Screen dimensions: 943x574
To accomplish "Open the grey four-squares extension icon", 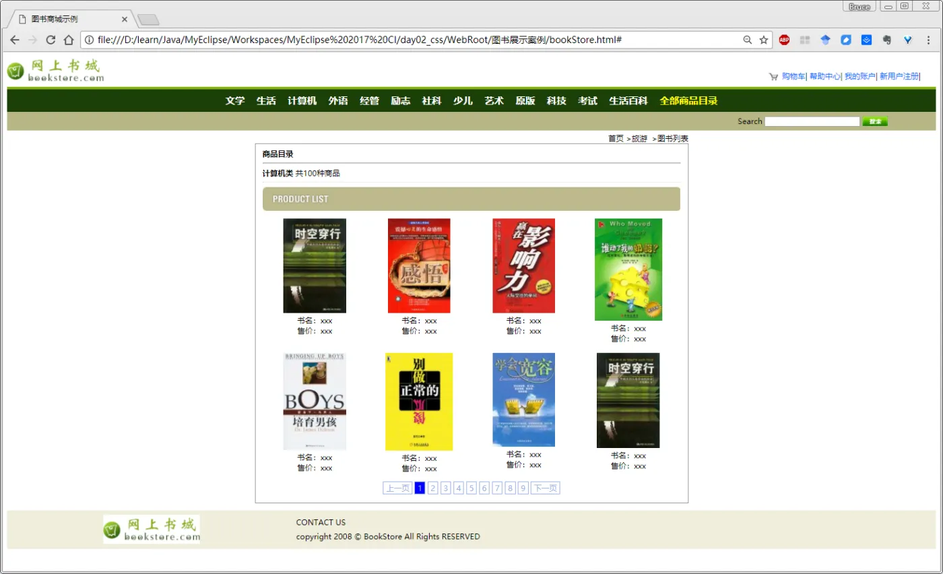I will (804, 40).
